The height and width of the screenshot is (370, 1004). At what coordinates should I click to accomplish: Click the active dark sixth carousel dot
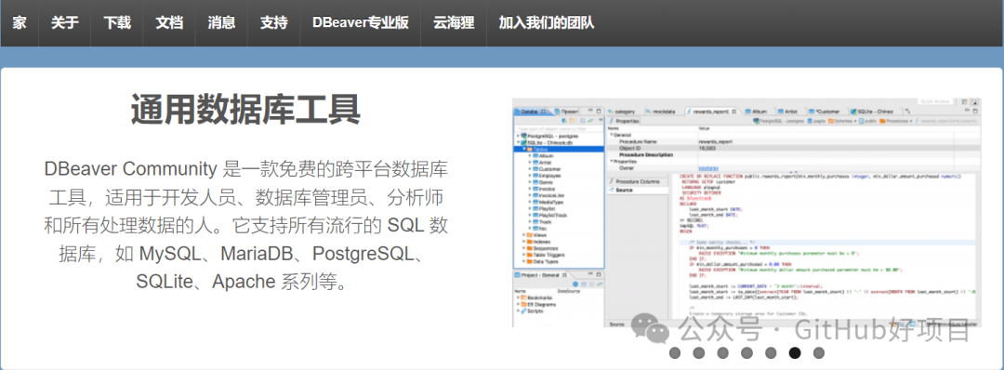click(795, 352)
